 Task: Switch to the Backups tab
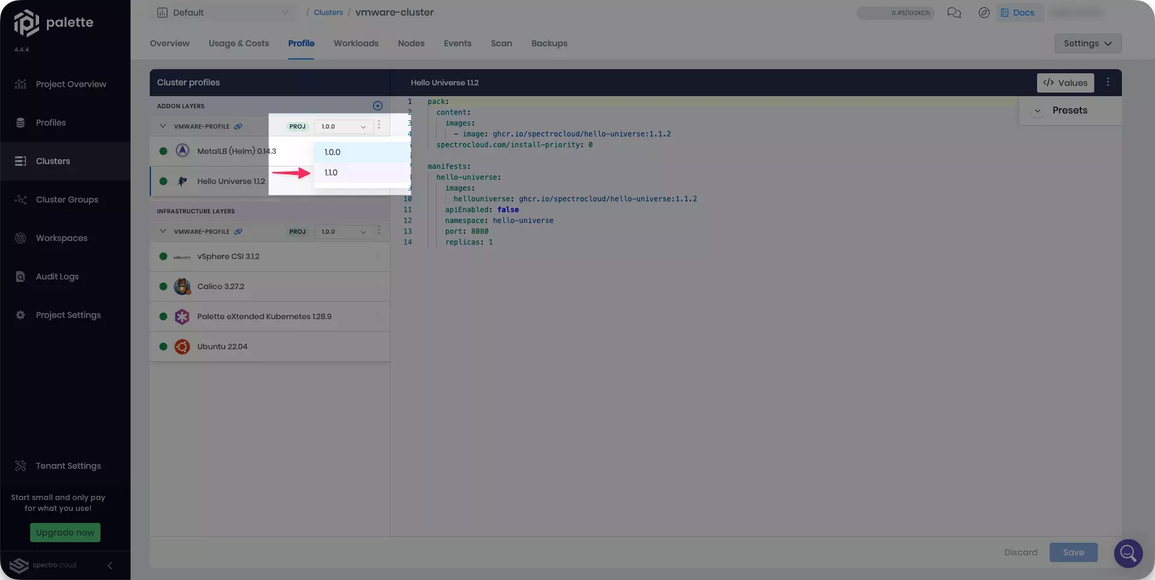pos(549,43)
